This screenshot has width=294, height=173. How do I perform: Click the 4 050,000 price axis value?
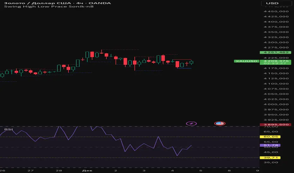(276, 94)
